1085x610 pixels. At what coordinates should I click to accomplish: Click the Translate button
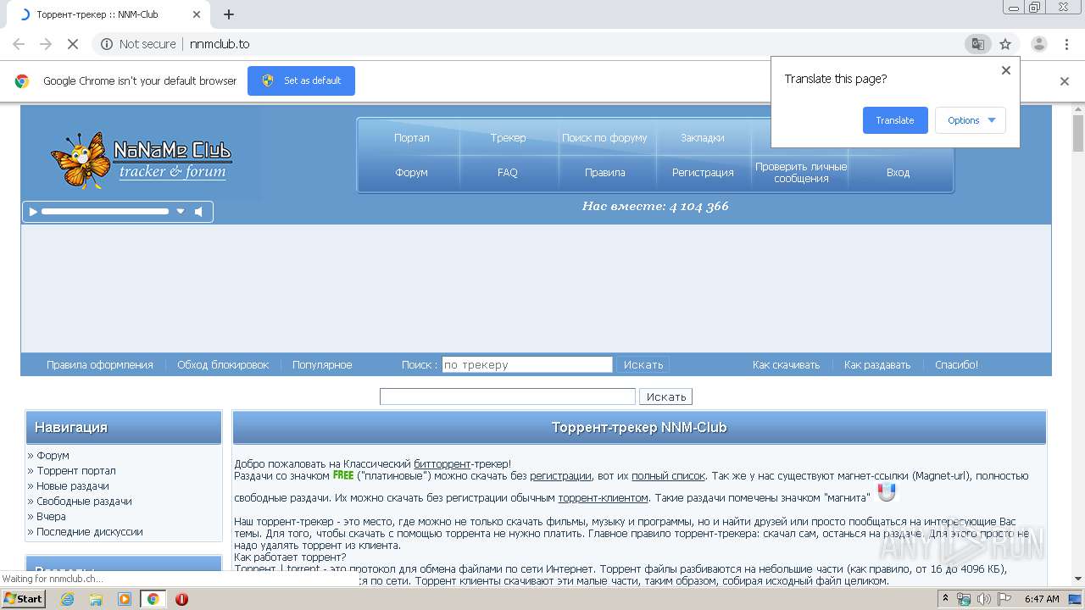pyautogui.click(x=895, y=120)
